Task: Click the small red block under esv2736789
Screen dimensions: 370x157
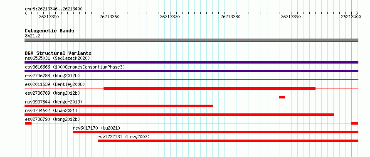Action: point(282,97)
